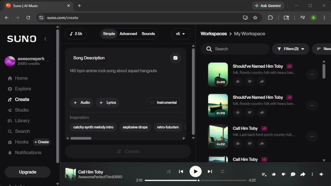
Task: Thumbs down the playing track in player bar
Action: tap(283, 174)
